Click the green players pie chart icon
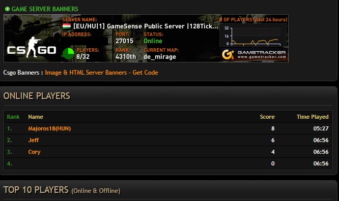Image resolution: width=339 pixels, height=201 pixels. tap(68, 53)
